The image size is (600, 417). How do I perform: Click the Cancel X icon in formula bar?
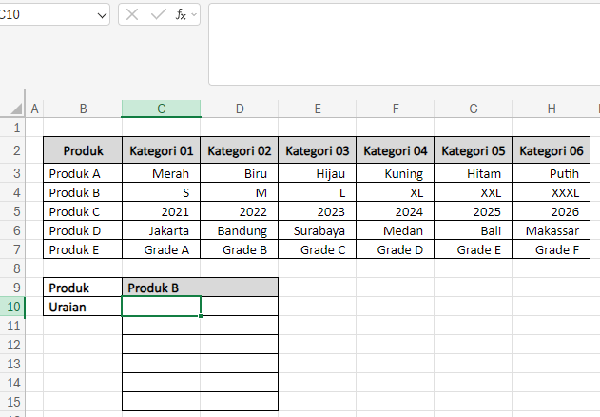[x=132, y=15]
